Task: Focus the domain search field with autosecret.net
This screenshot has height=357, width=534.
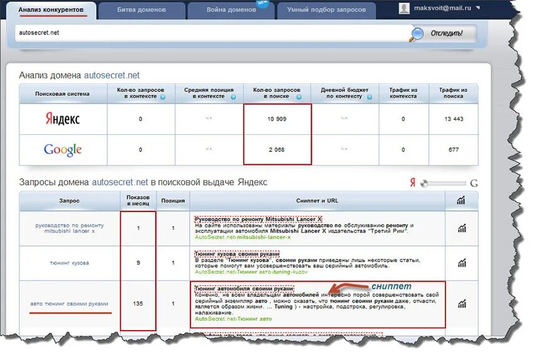Action: 211,33
